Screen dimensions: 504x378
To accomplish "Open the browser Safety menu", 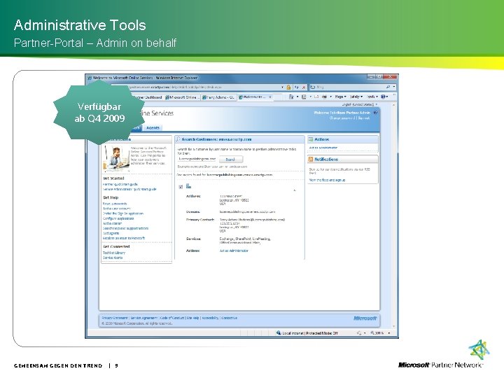I will pyautogui.click(x=356, y=97).
